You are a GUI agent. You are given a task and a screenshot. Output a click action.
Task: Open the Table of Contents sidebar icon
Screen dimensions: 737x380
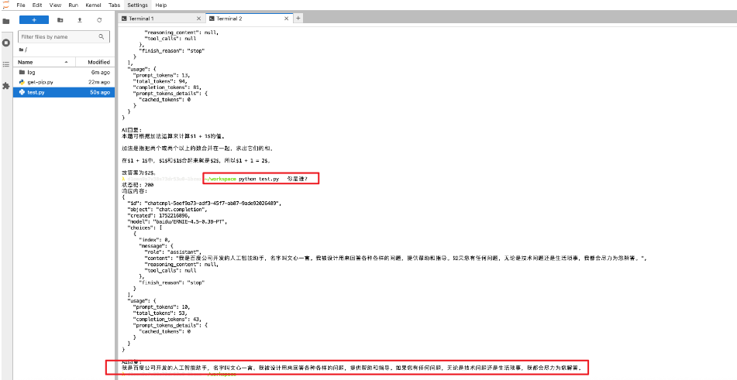pyautogui.click(x=6, y=64)
